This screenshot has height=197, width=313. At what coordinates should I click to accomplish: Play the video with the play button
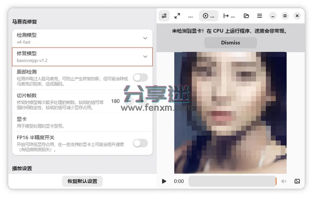[164, 181]
